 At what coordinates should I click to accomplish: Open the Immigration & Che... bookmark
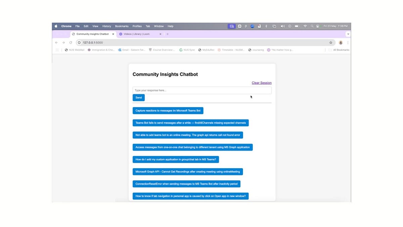pos(101,50)
